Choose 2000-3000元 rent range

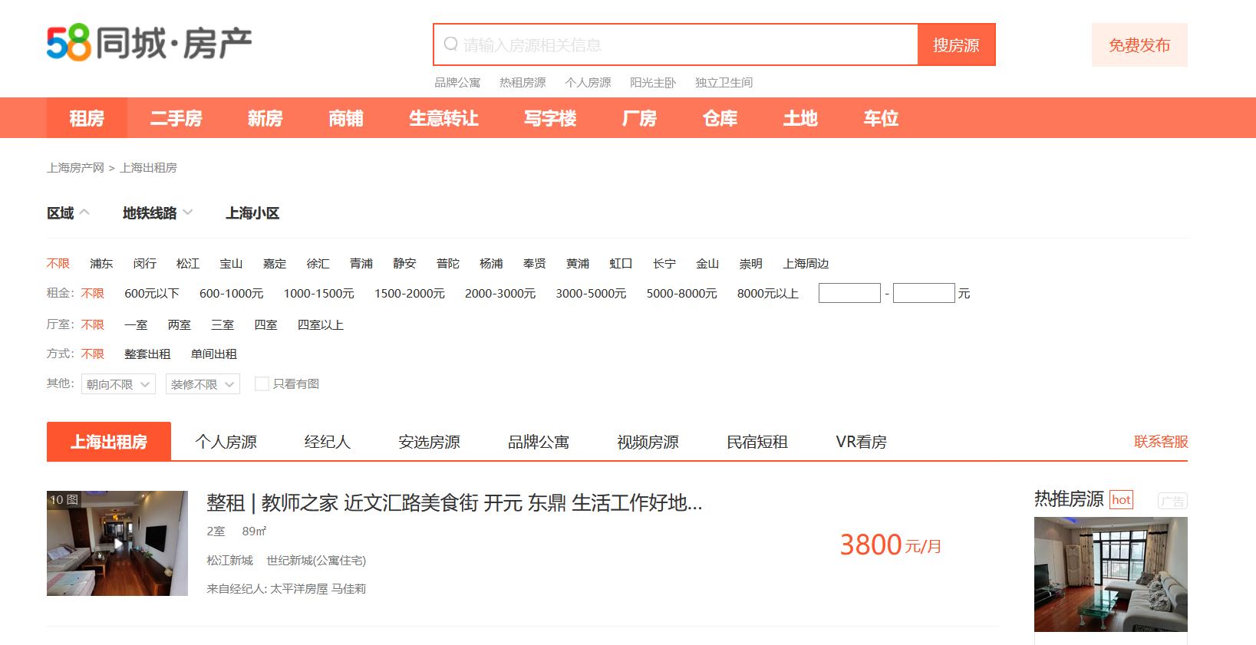click(500, 293)
